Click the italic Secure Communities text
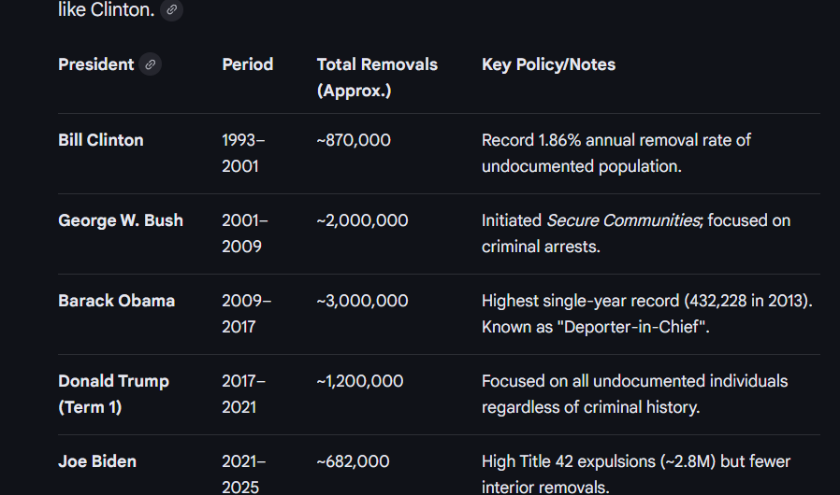Image resolution: width=840 pixels, height=495 pixels. pos(622,220)
